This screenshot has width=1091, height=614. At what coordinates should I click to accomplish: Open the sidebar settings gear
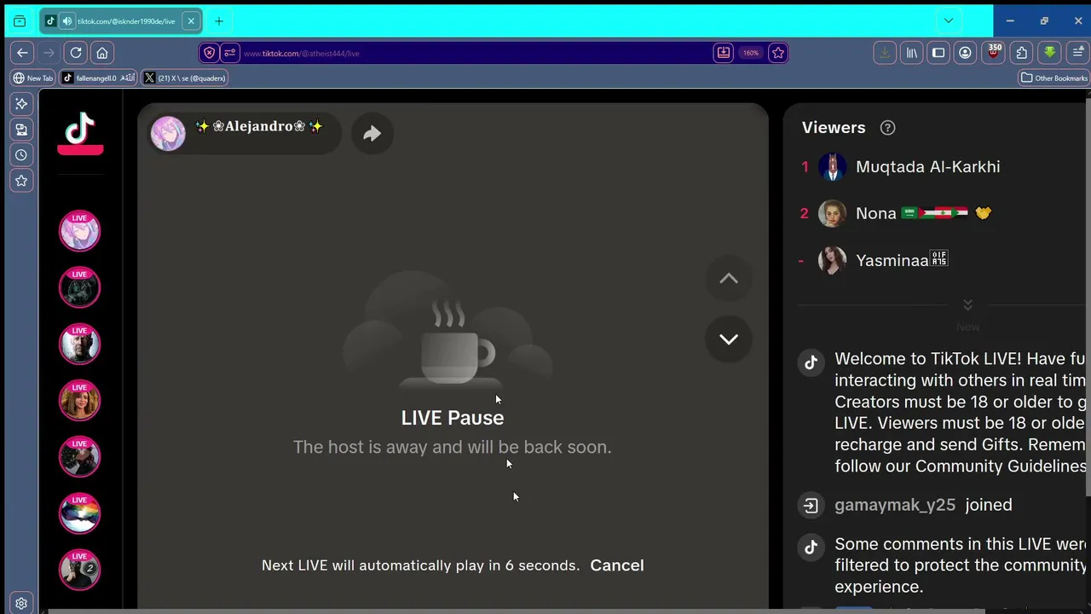(x=21, y=603)
